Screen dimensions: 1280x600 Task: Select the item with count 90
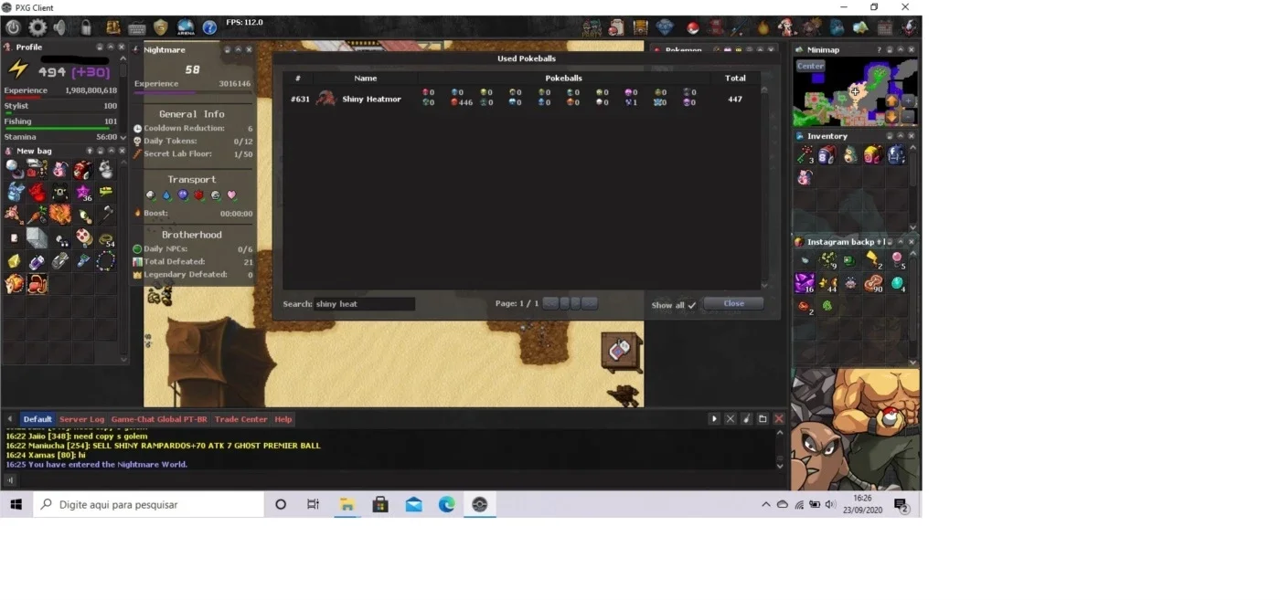click(x=873, y=284)
